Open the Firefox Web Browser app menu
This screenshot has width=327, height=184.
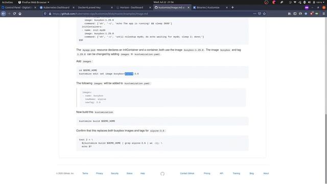(34, 2)
